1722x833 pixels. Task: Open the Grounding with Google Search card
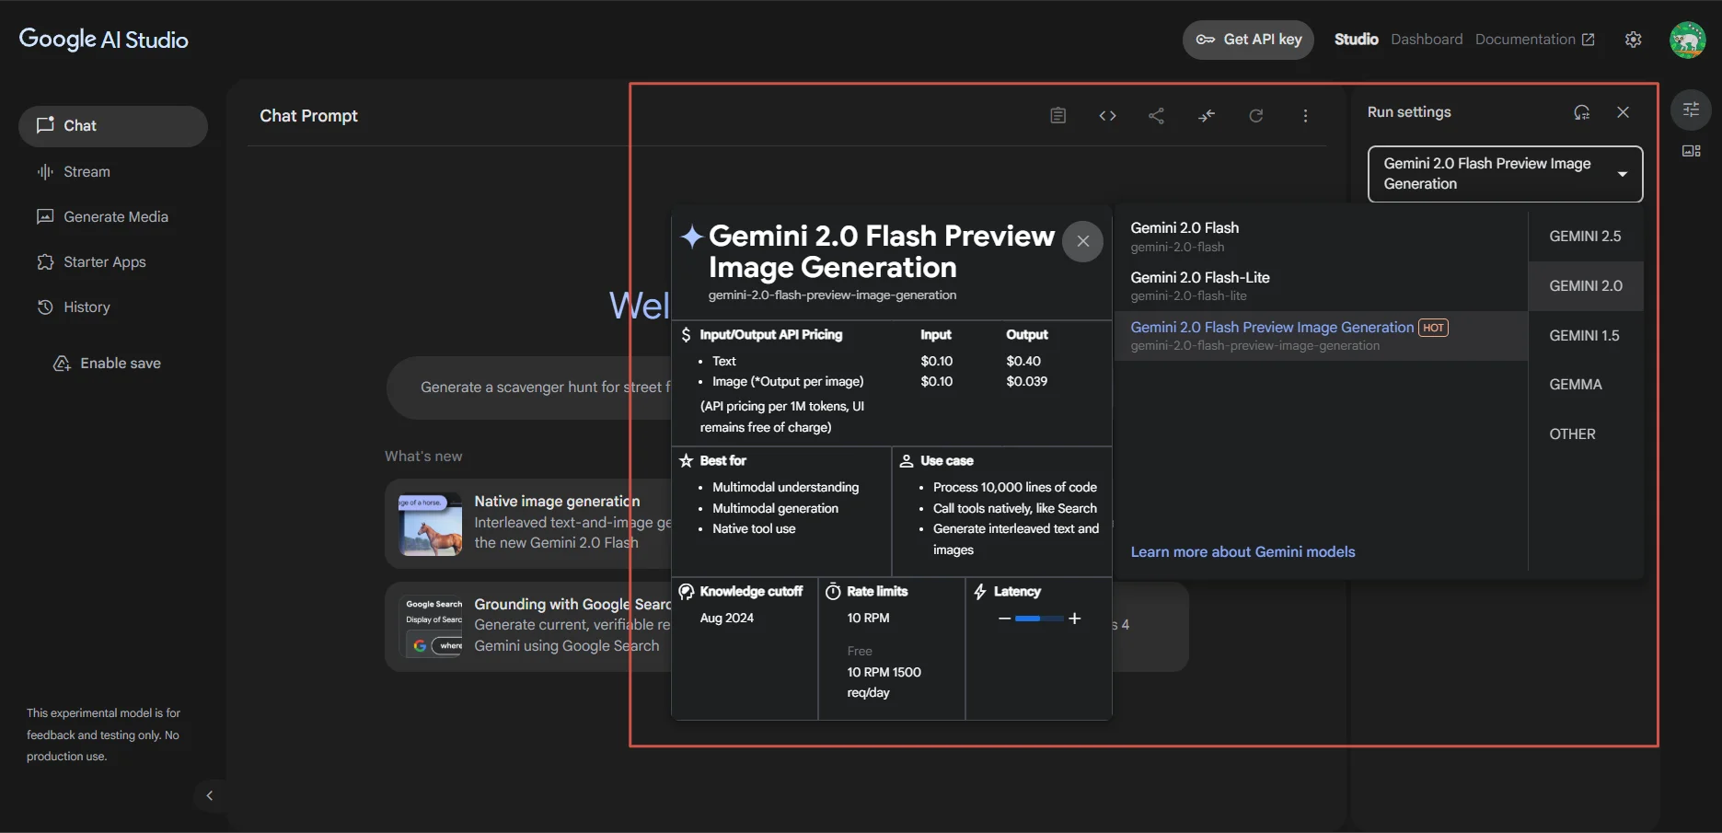click(529, 626)
